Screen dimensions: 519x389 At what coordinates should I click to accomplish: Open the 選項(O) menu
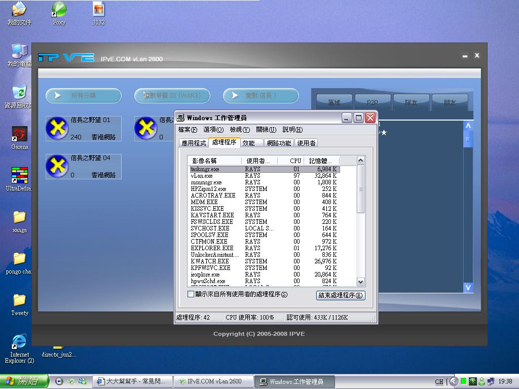213,130
